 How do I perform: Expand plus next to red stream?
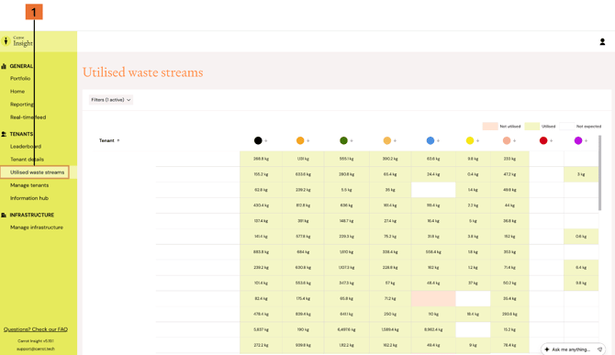tap(551, 140)
